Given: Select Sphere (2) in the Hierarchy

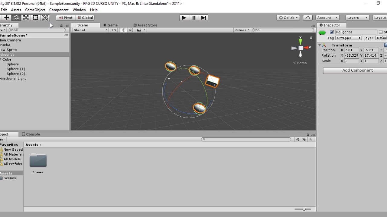Looking at the screenshot, I should point(34,74).
